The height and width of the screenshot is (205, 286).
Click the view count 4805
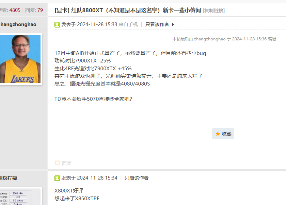coord(15,10)
